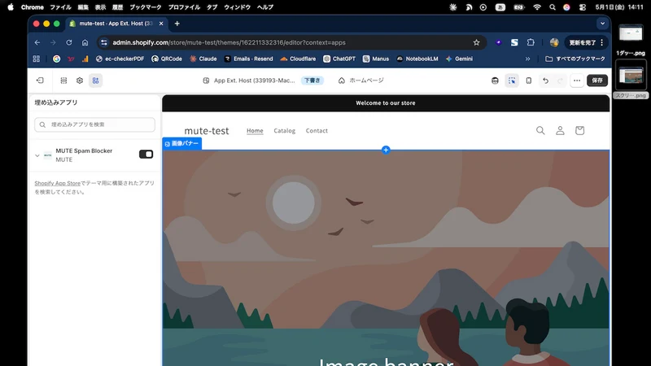Viewport: 651px width, 366px height.
Task: Open the App embeds panel icon
Action: tap(95, 81)
